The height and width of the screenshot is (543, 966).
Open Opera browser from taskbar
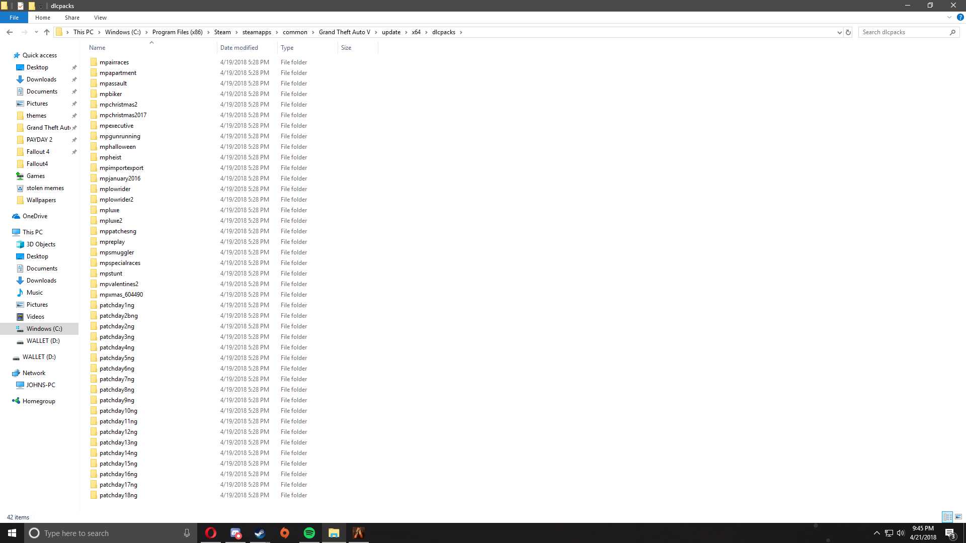point(211,533)
